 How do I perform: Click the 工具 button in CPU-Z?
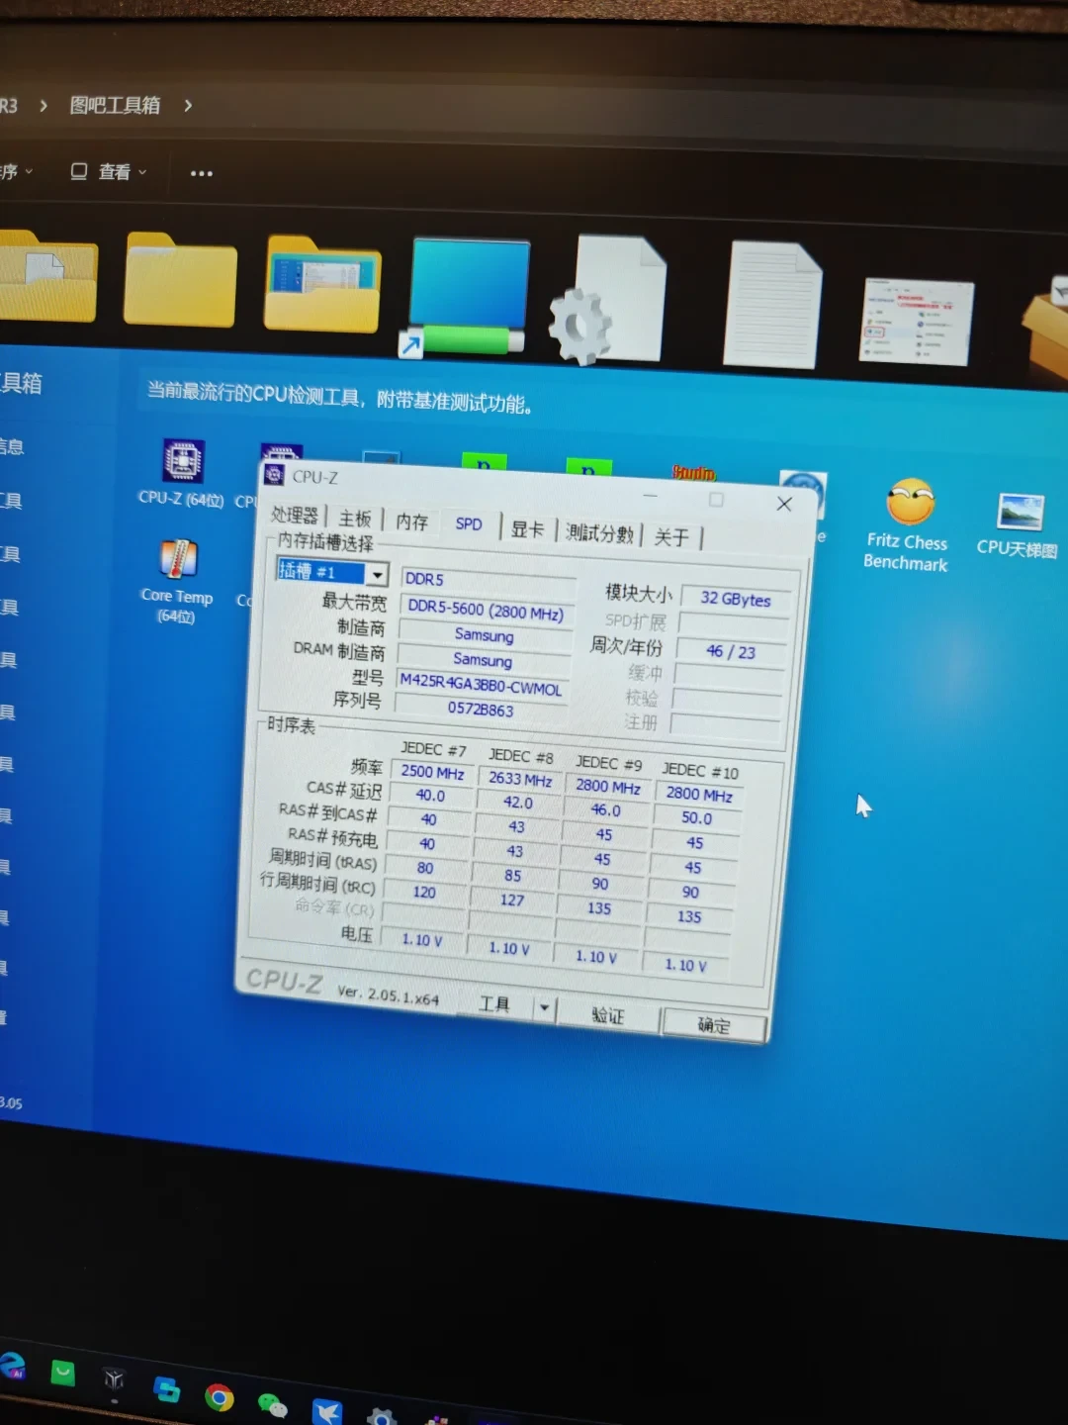494,1003
